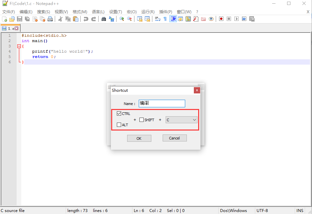Select the Save All icon
The height and width of the screenshot is (214, 312).
pos(28,19)
